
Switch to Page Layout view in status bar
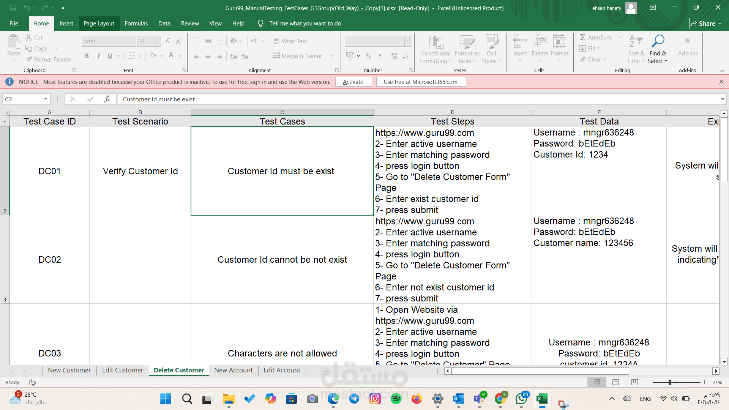[x=615, y=382]
